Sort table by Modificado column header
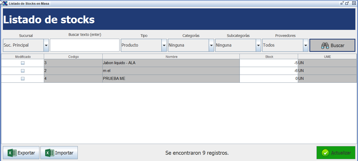This screenshot has height=161, width=358. tap(23, 57)
